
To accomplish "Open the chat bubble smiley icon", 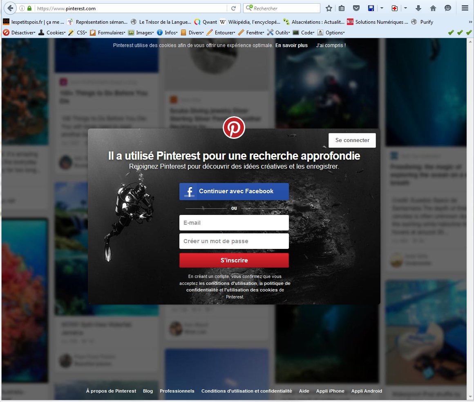I will pos(448,8).
